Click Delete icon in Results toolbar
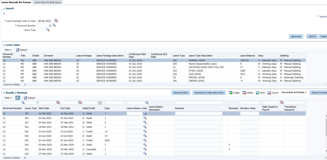This screenshot has width=327, height=160. pyautogui.click(x=244, y=93)
